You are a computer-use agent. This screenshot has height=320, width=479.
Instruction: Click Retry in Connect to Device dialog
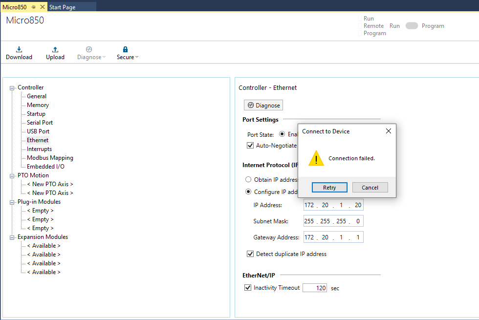329,188
